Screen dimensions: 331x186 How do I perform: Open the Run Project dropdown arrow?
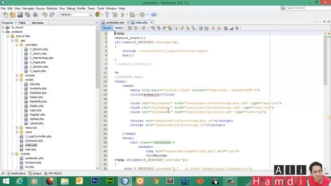(x=127, y=15)
